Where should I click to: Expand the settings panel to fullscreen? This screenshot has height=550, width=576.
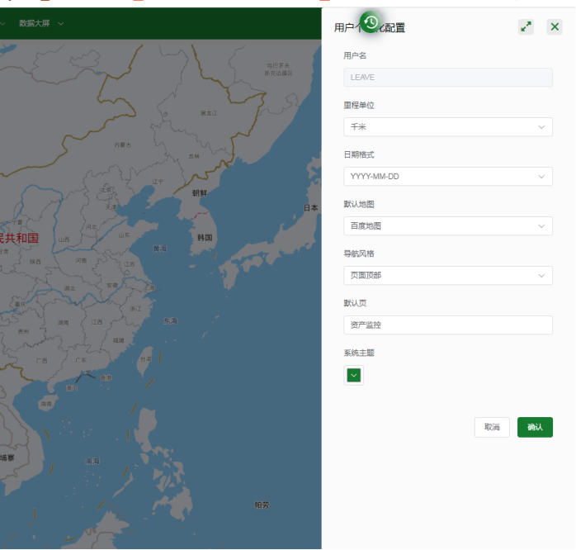click(x=526, y=26)
